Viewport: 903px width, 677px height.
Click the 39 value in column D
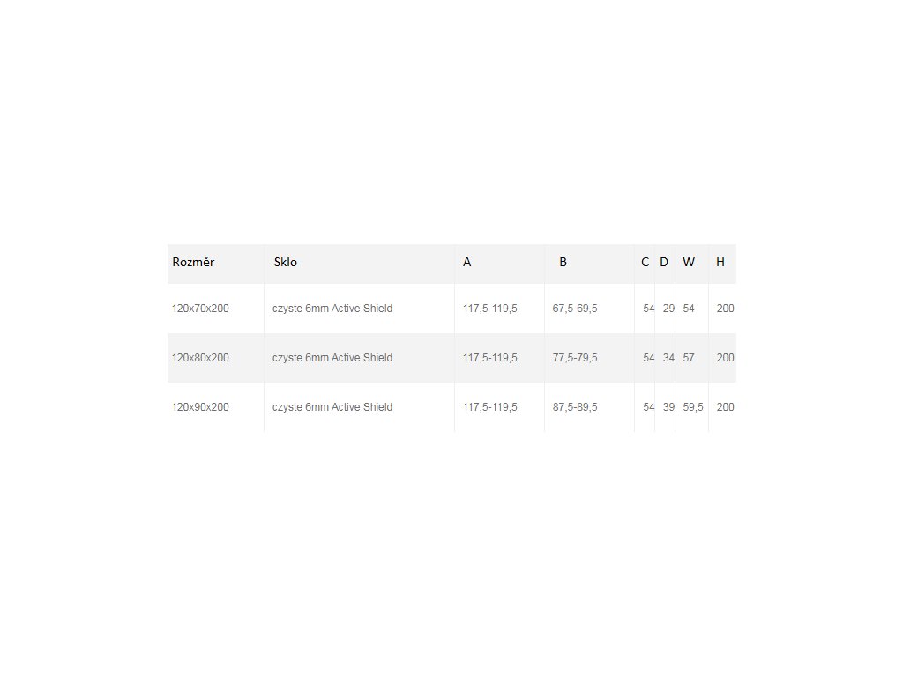668,407
